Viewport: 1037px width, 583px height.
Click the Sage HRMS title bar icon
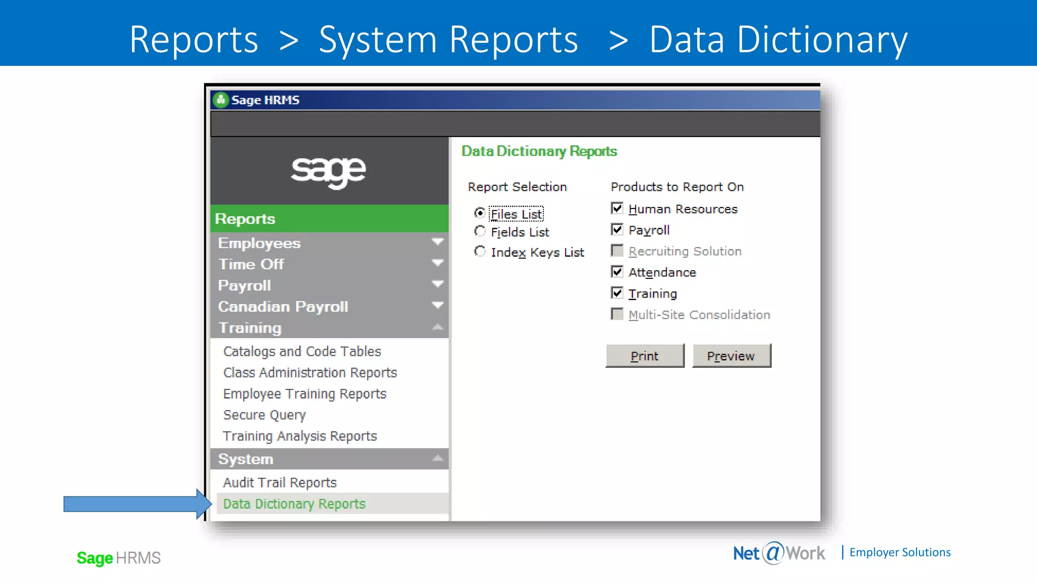click(221, 100)
